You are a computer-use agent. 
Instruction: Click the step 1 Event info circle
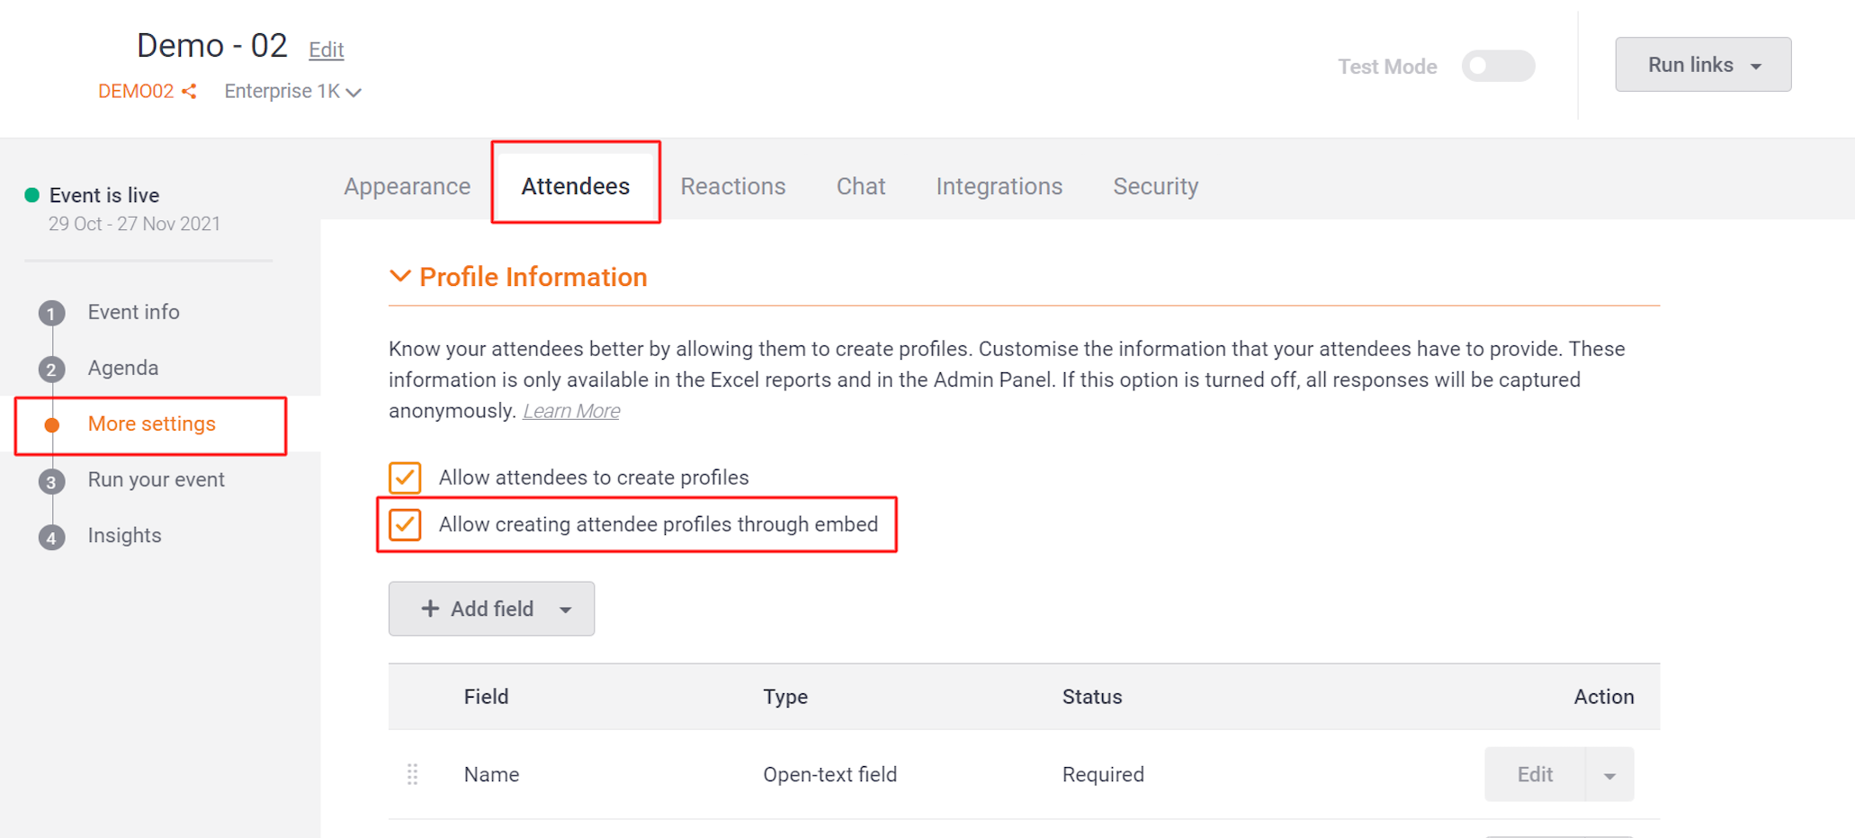coord(51,314)
